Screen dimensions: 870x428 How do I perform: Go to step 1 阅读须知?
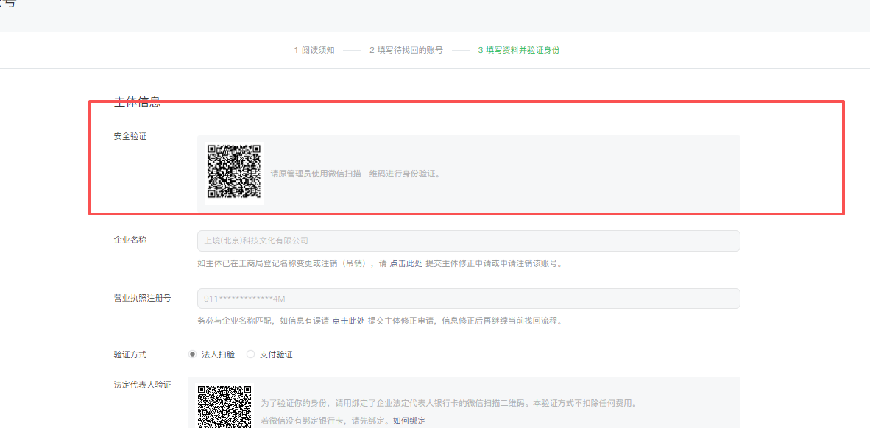pos(314,50)
